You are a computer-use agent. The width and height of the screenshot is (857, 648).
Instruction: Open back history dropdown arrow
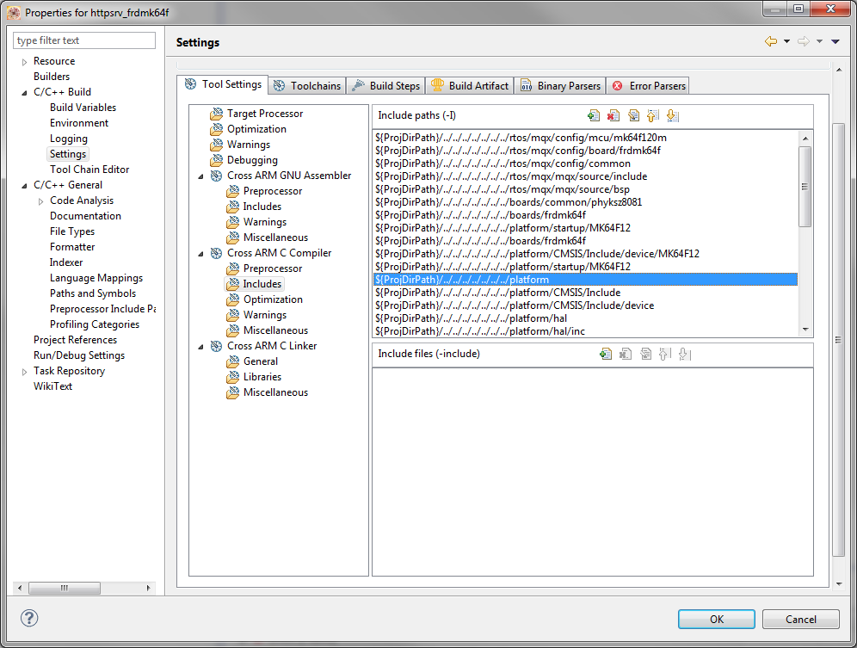786,41
